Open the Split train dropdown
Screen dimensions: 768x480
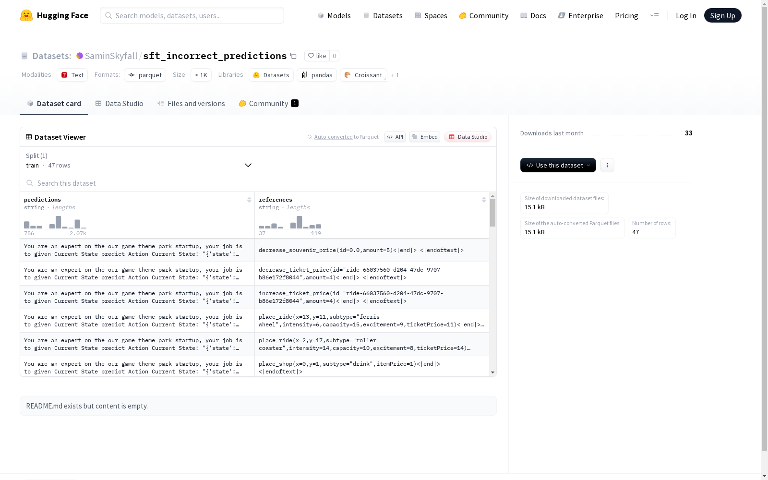pos(139,160)
